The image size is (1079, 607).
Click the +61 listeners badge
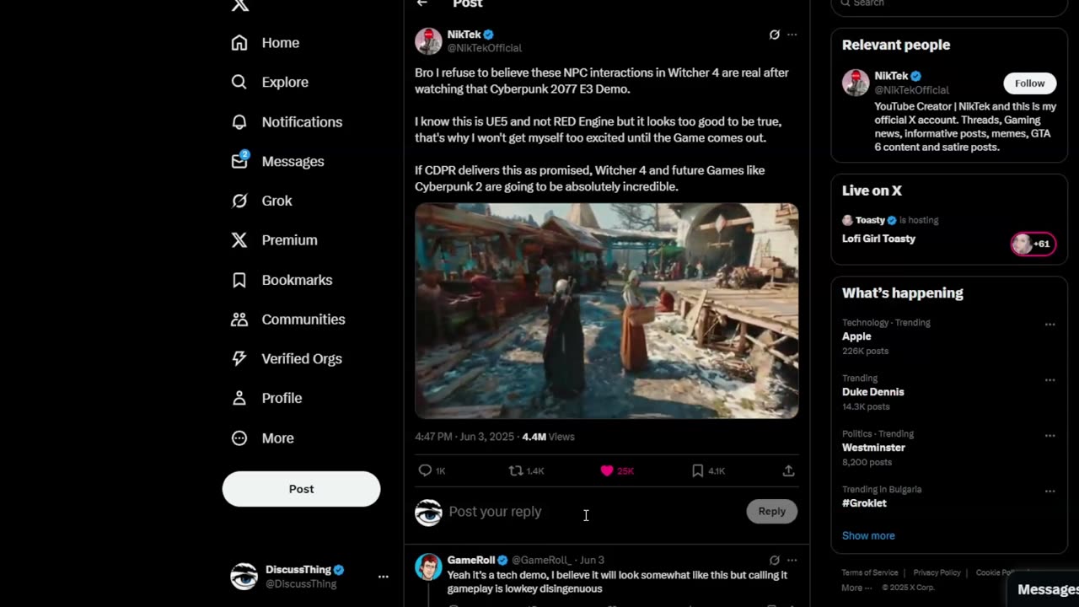point(1033,244)
